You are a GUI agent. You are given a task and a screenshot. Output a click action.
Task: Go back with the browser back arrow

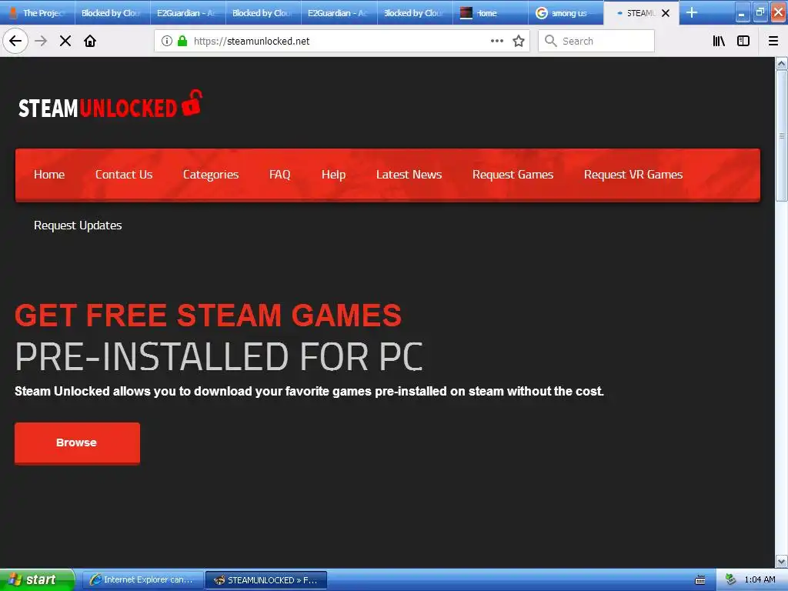click(15, 41)
